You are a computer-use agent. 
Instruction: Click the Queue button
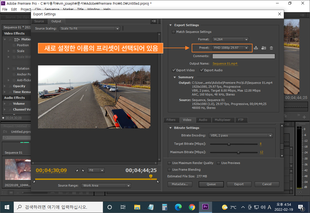[x=211, y=184]
